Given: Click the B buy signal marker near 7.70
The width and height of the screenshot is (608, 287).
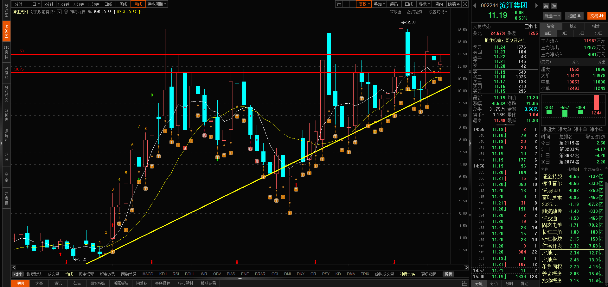Looking at the screenshot, I should [185, 148].
